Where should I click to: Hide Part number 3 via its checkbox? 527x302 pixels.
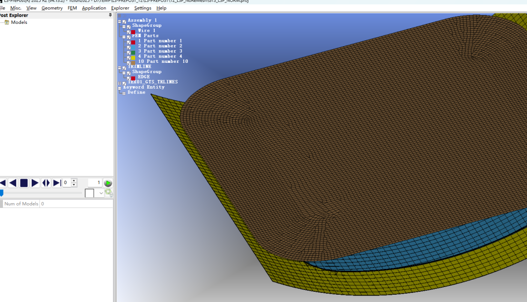click(128, 53)
